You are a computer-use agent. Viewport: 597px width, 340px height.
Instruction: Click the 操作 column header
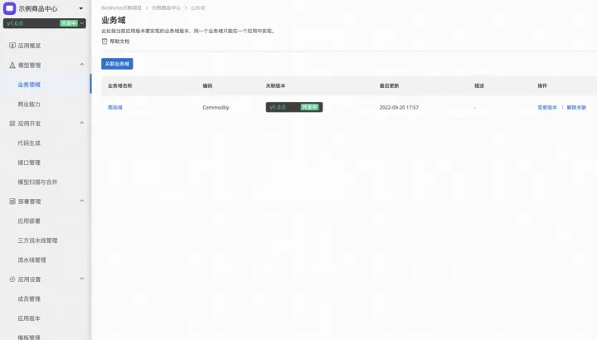[542, 85]
